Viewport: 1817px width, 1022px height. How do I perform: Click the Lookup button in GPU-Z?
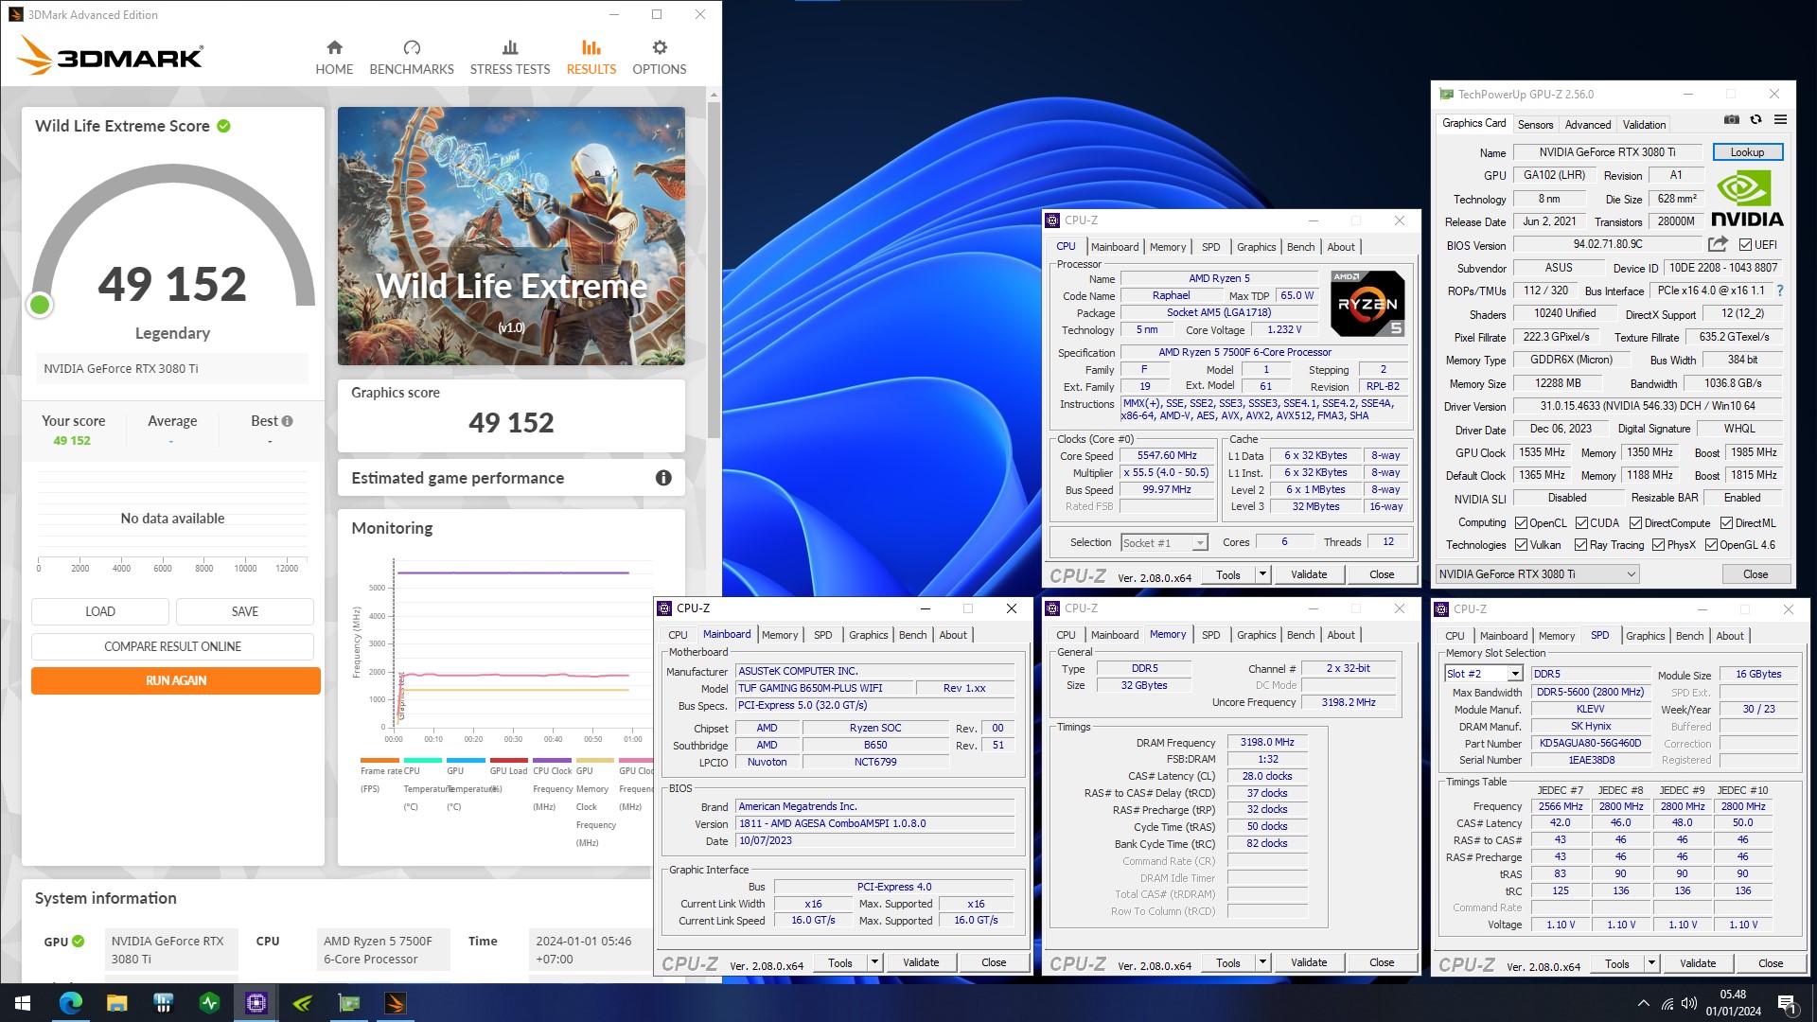point(1747,152)
